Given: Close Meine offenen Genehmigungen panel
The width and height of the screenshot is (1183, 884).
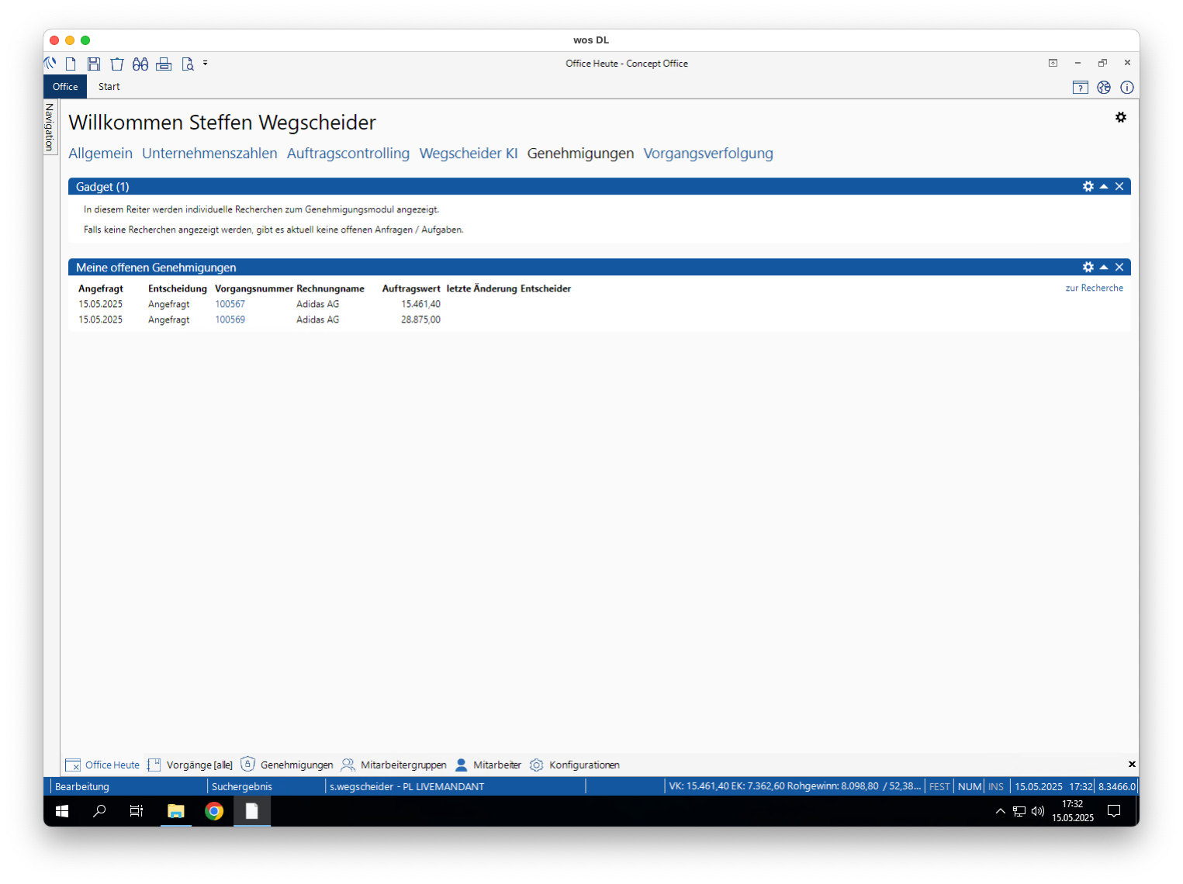Looking at the screenshot, I should click(1119, 267).
